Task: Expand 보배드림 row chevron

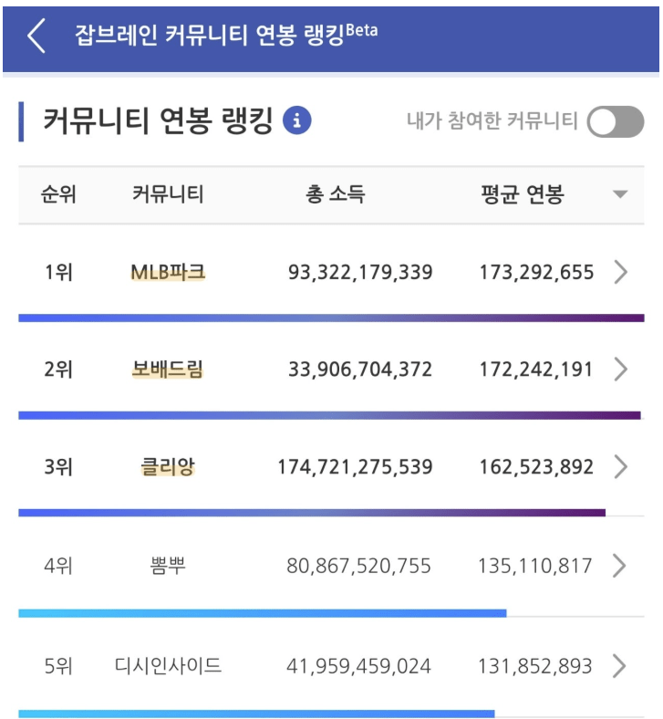Action: coord(620,370)
